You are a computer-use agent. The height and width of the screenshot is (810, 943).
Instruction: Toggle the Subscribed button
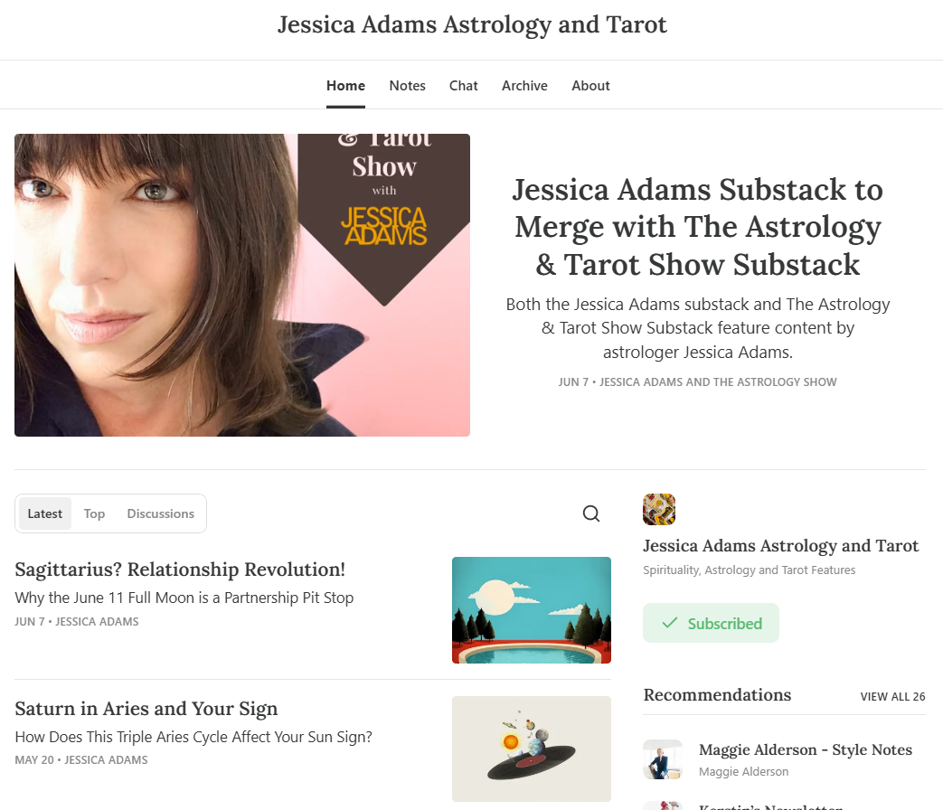711,623
